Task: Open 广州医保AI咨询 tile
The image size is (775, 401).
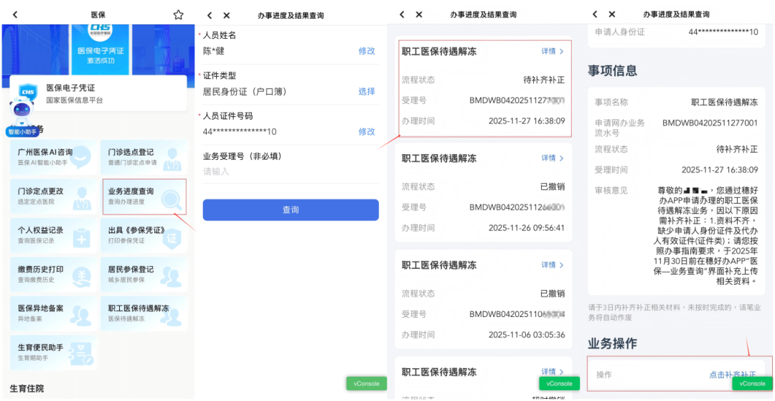Action: 52,157
